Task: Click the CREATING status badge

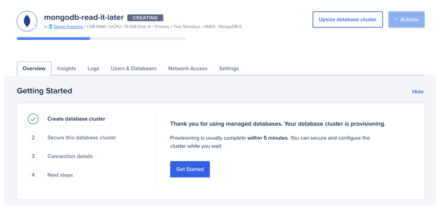Action: click(x=145, y=18)
